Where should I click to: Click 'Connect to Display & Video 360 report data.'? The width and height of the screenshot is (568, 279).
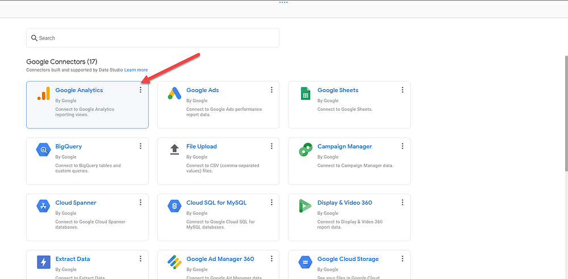[350, 224]
